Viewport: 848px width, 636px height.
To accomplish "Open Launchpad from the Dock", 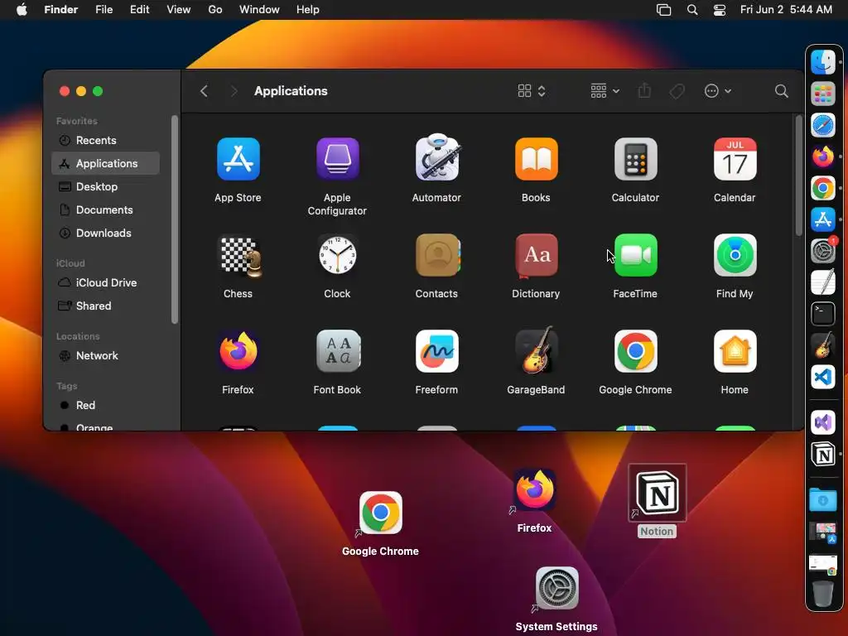I will pos(823,94).
